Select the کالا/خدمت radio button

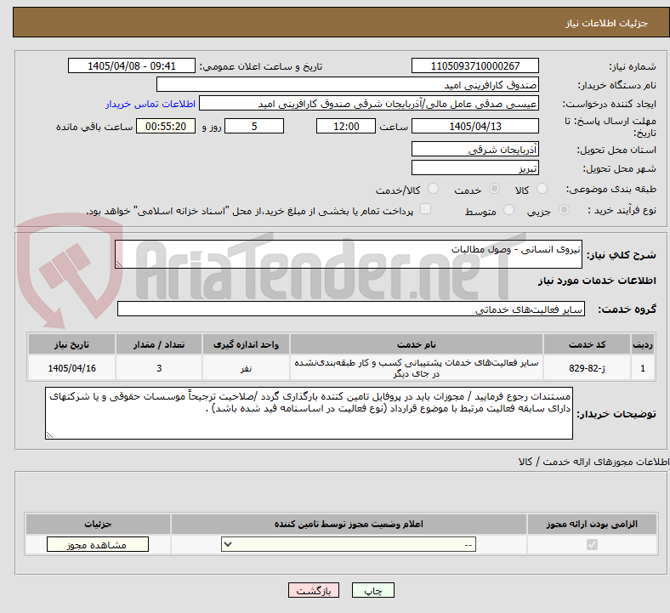coord(433,189)
